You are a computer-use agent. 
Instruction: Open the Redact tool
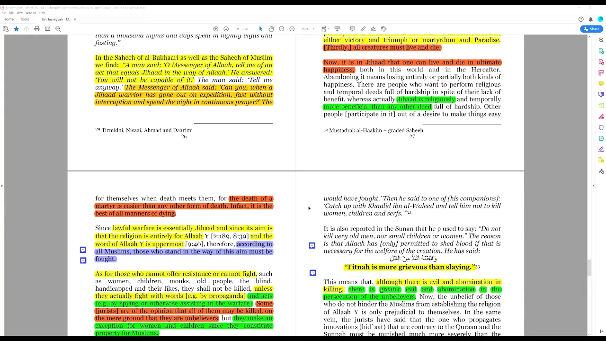pyautogui.click(x=601, y=117)
